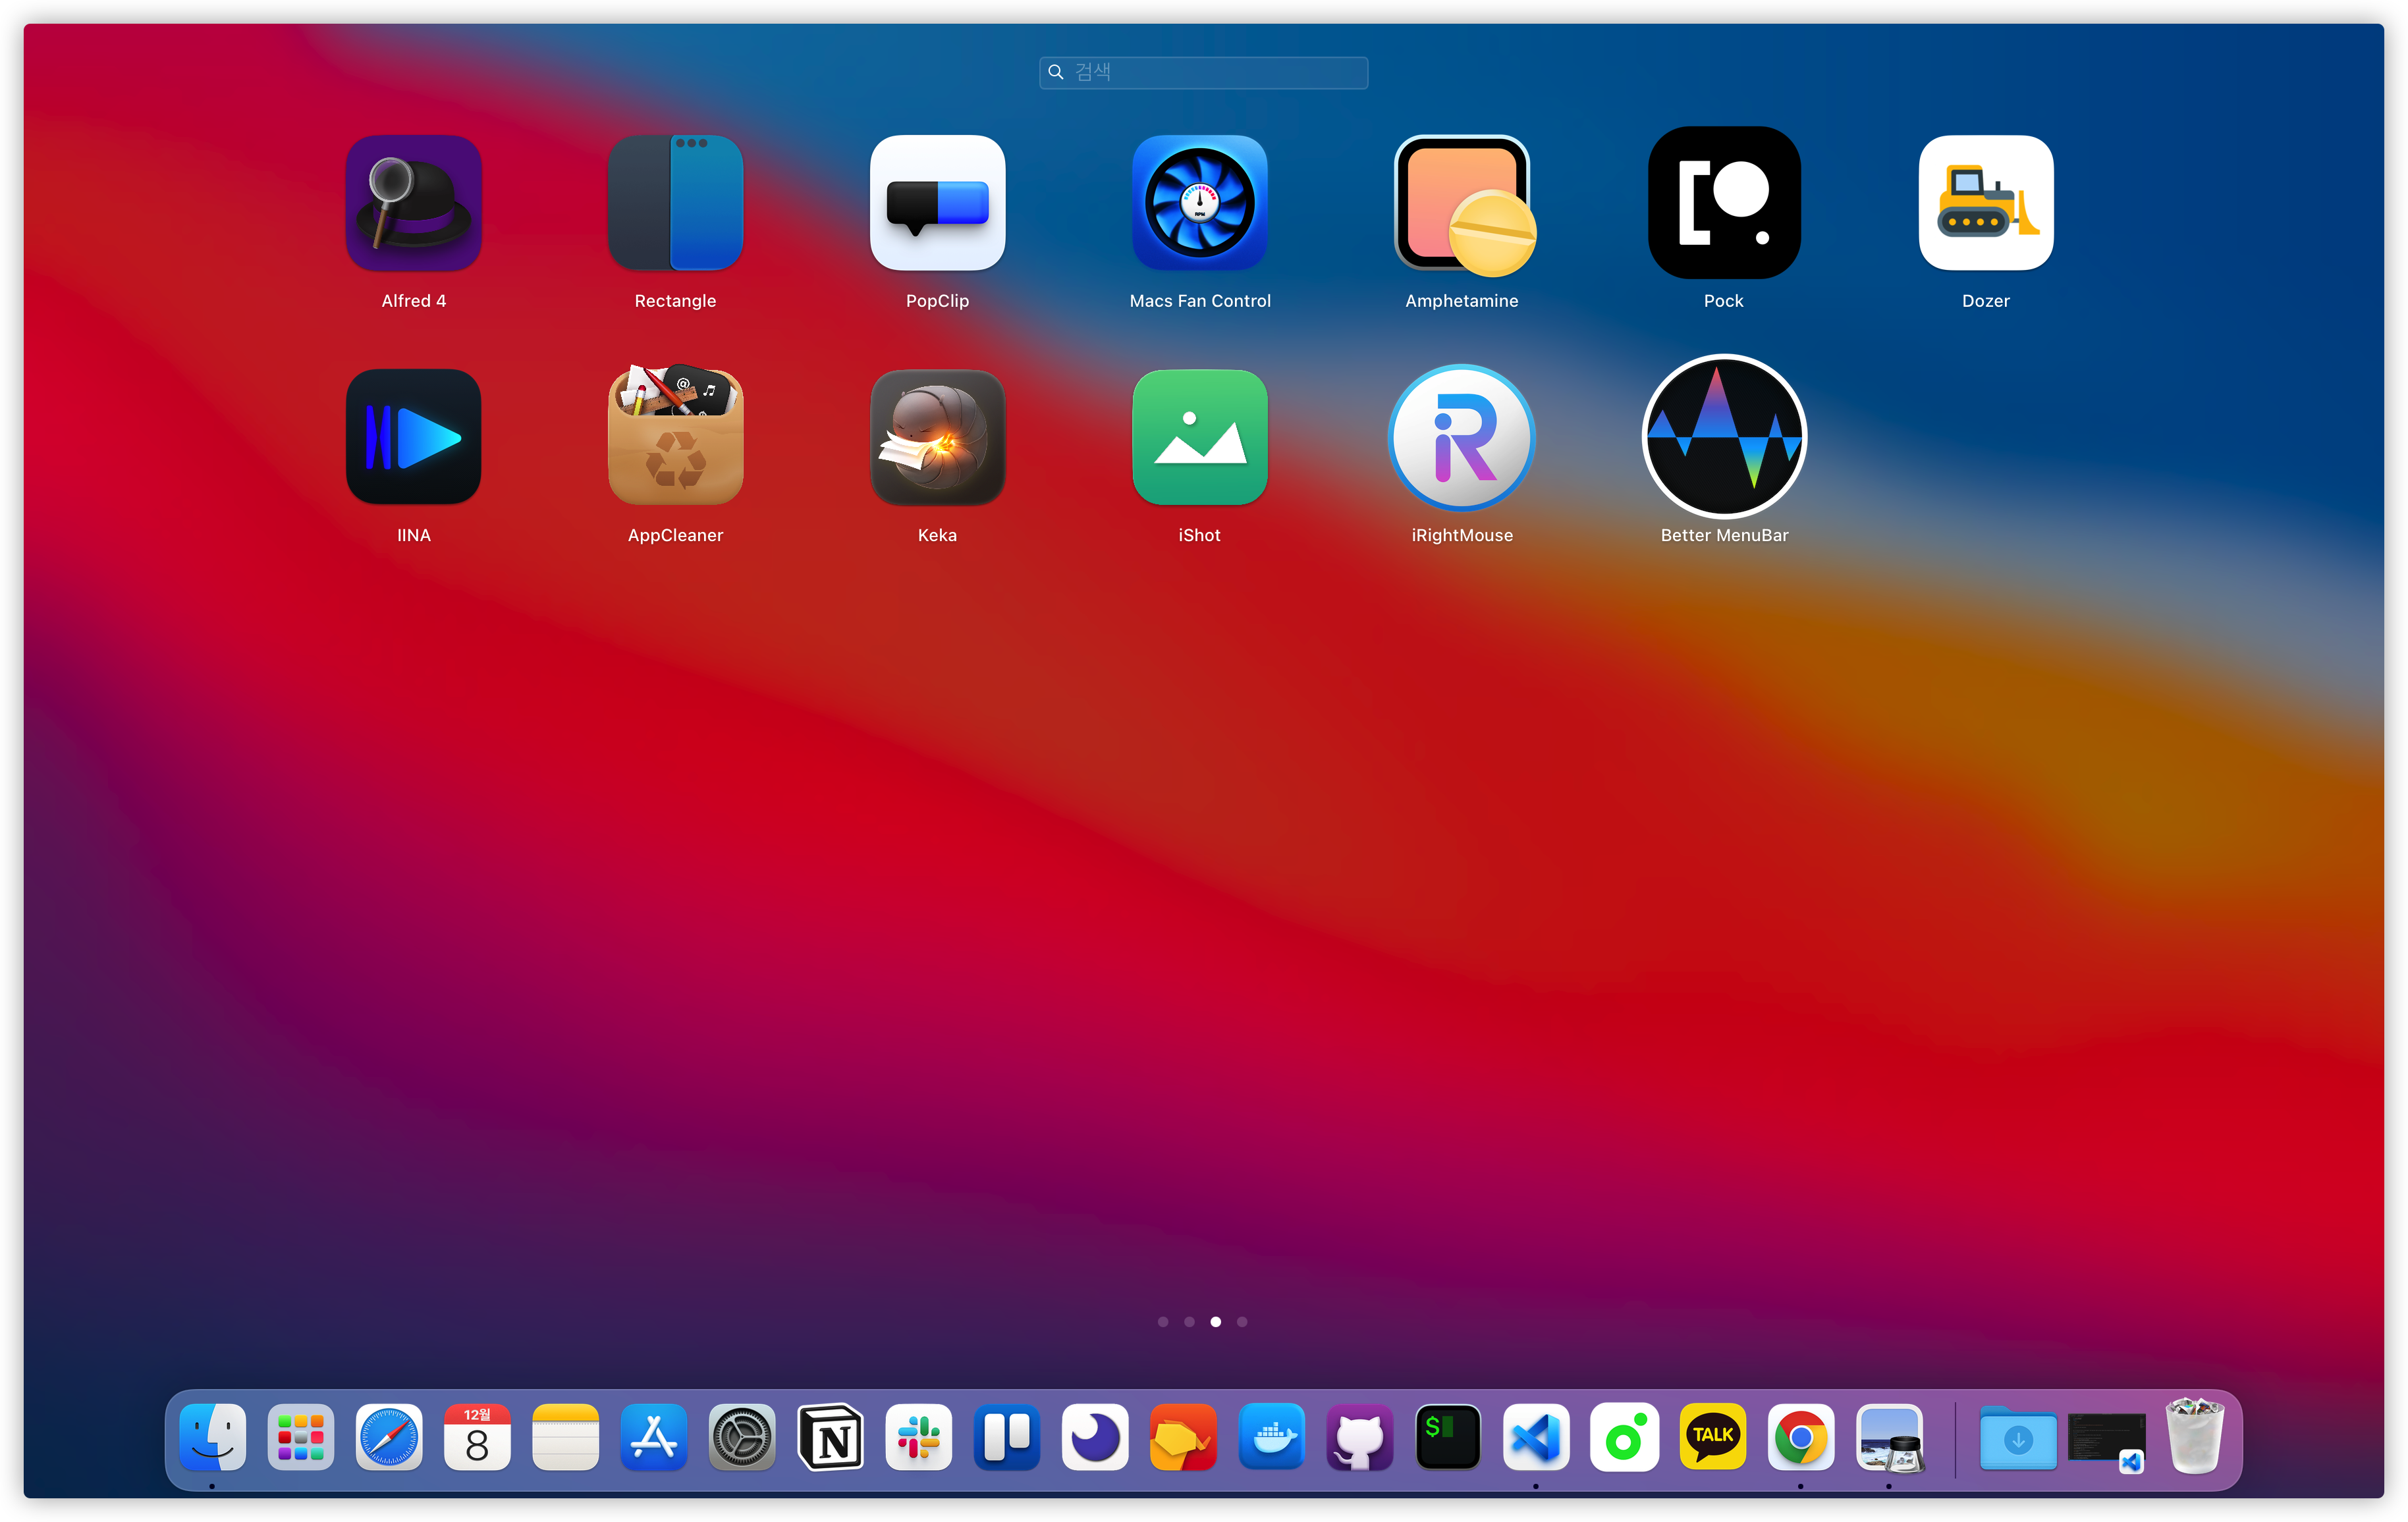Launch AppCleaner from Launchpad
The height and width of the screenshot is (1522, 2408).
675,436
